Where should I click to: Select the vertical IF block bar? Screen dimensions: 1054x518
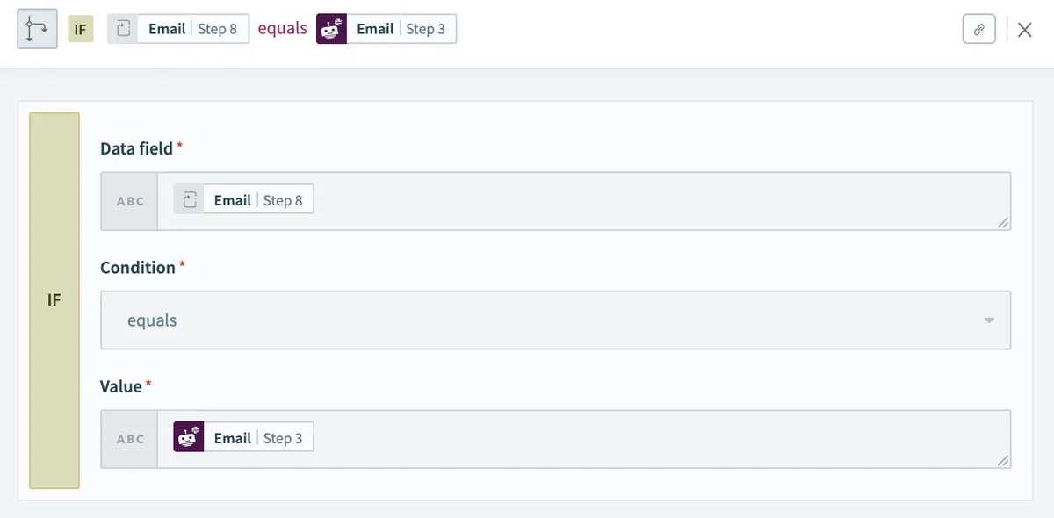[x=54, y=300]
